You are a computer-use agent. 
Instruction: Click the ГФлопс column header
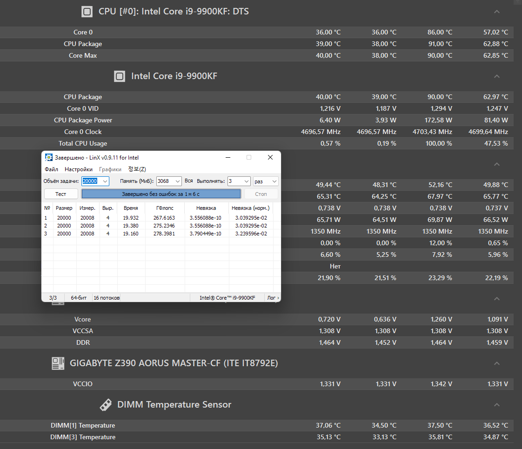coord(165,208)
